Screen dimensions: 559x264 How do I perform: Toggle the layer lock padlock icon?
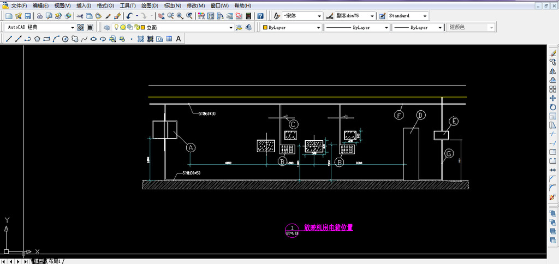coord(136,27)
